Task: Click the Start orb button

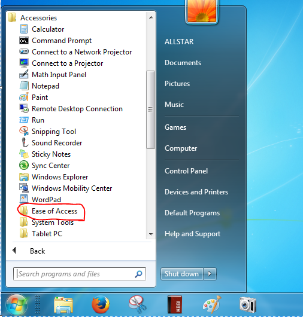Action: (17, 305)
